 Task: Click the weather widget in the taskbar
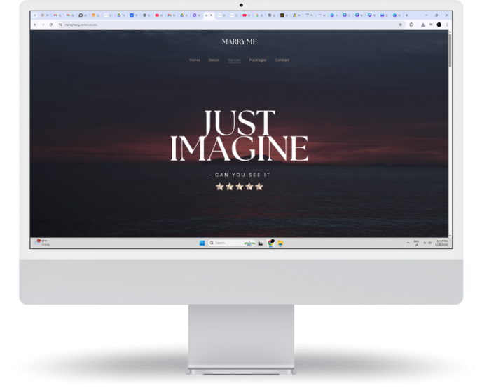click(43, 243)
